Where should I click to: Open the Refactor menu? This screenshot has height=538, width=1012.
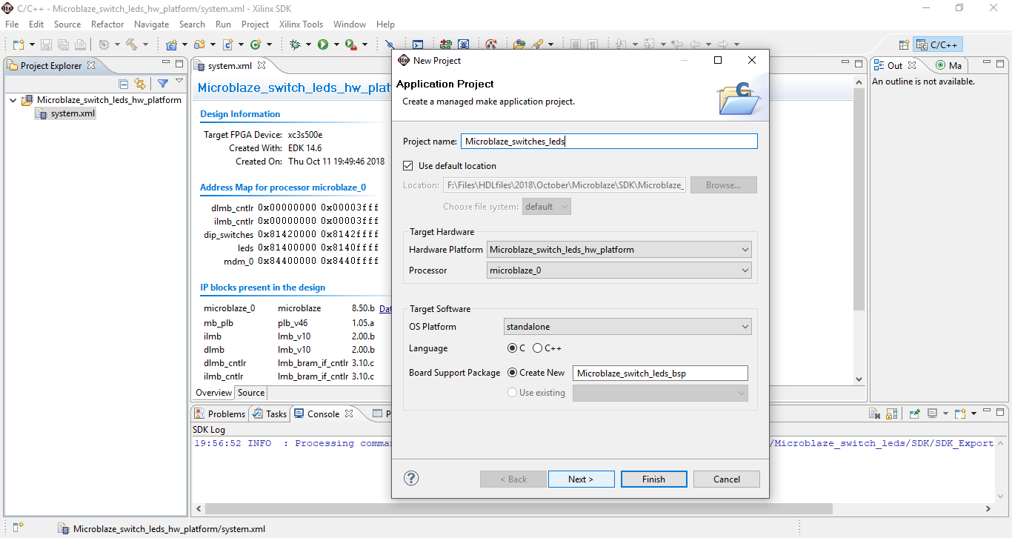tap(107, 24)
